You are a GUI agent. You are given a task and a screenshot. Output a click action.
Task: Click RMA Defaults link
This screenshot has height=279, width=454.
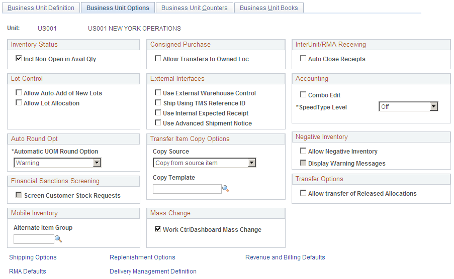click(x=28, y=271)
